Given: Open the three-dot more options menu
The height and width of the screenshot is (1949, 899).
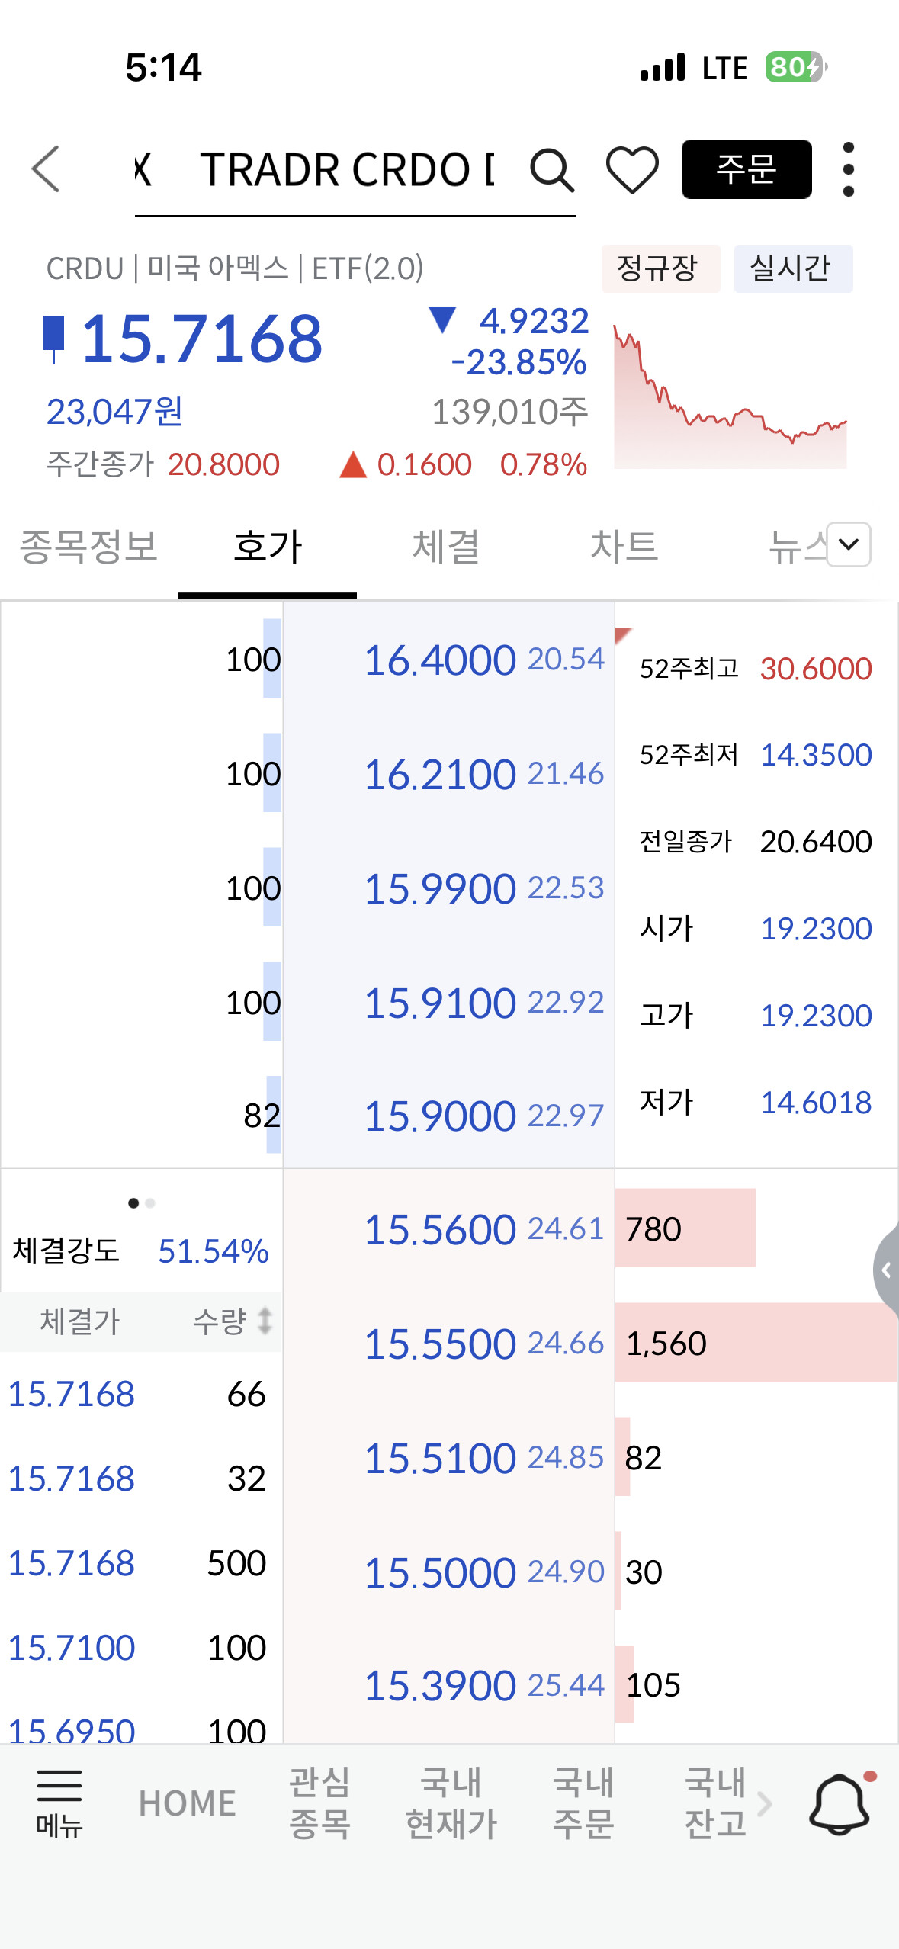Looking at the screenshot, I should [848, 169].
